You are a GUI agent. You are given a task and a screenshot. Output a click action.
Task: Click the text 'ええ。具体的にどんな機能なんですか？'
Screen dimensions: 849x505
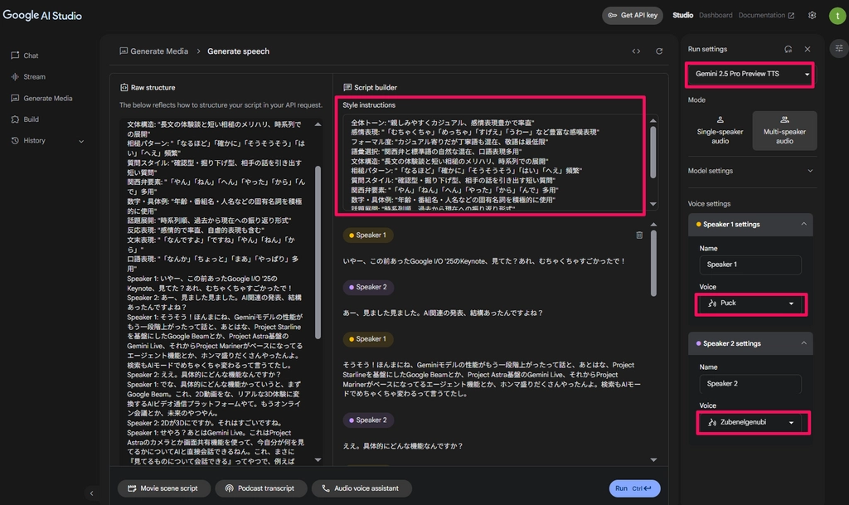pyautogui.click(x=403, y=446)
